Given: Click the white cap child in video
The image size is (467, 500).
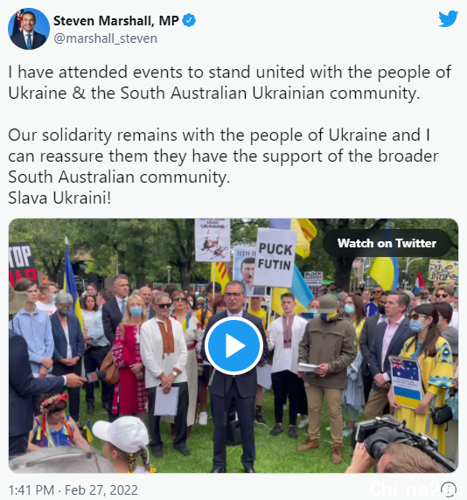Looking at the screenshot, I should click(122, 441).
